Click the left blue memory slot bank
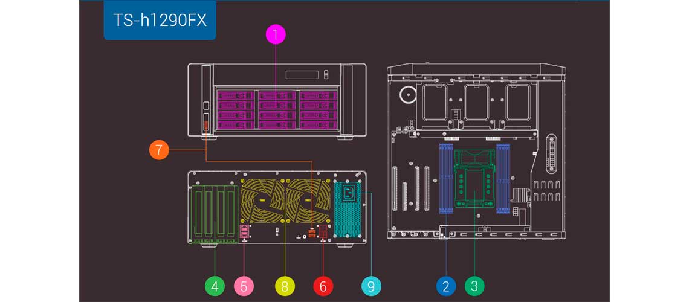Screen dimensions: 689x302 [446, 179]
